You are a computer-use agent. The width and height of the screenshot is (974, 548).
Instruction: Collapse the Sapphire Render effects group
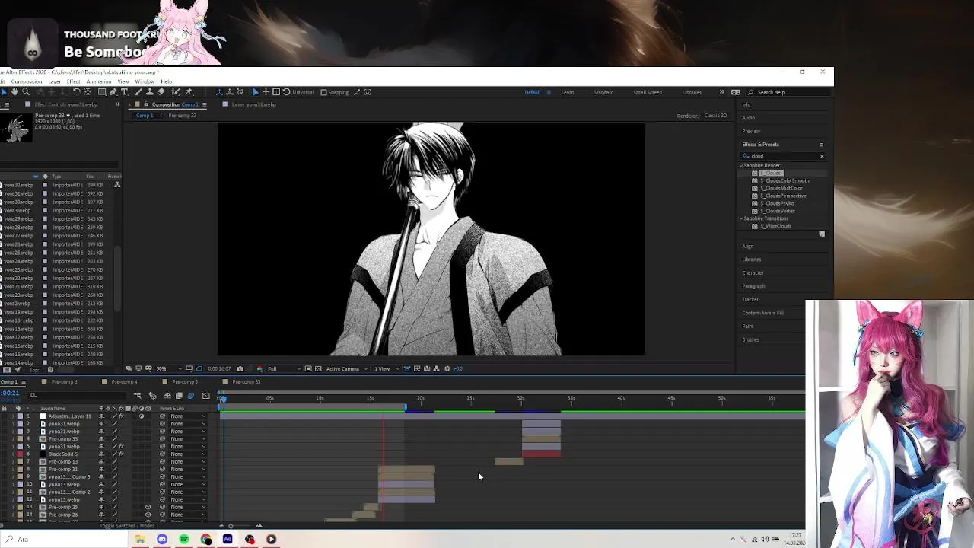coord(741,165)
